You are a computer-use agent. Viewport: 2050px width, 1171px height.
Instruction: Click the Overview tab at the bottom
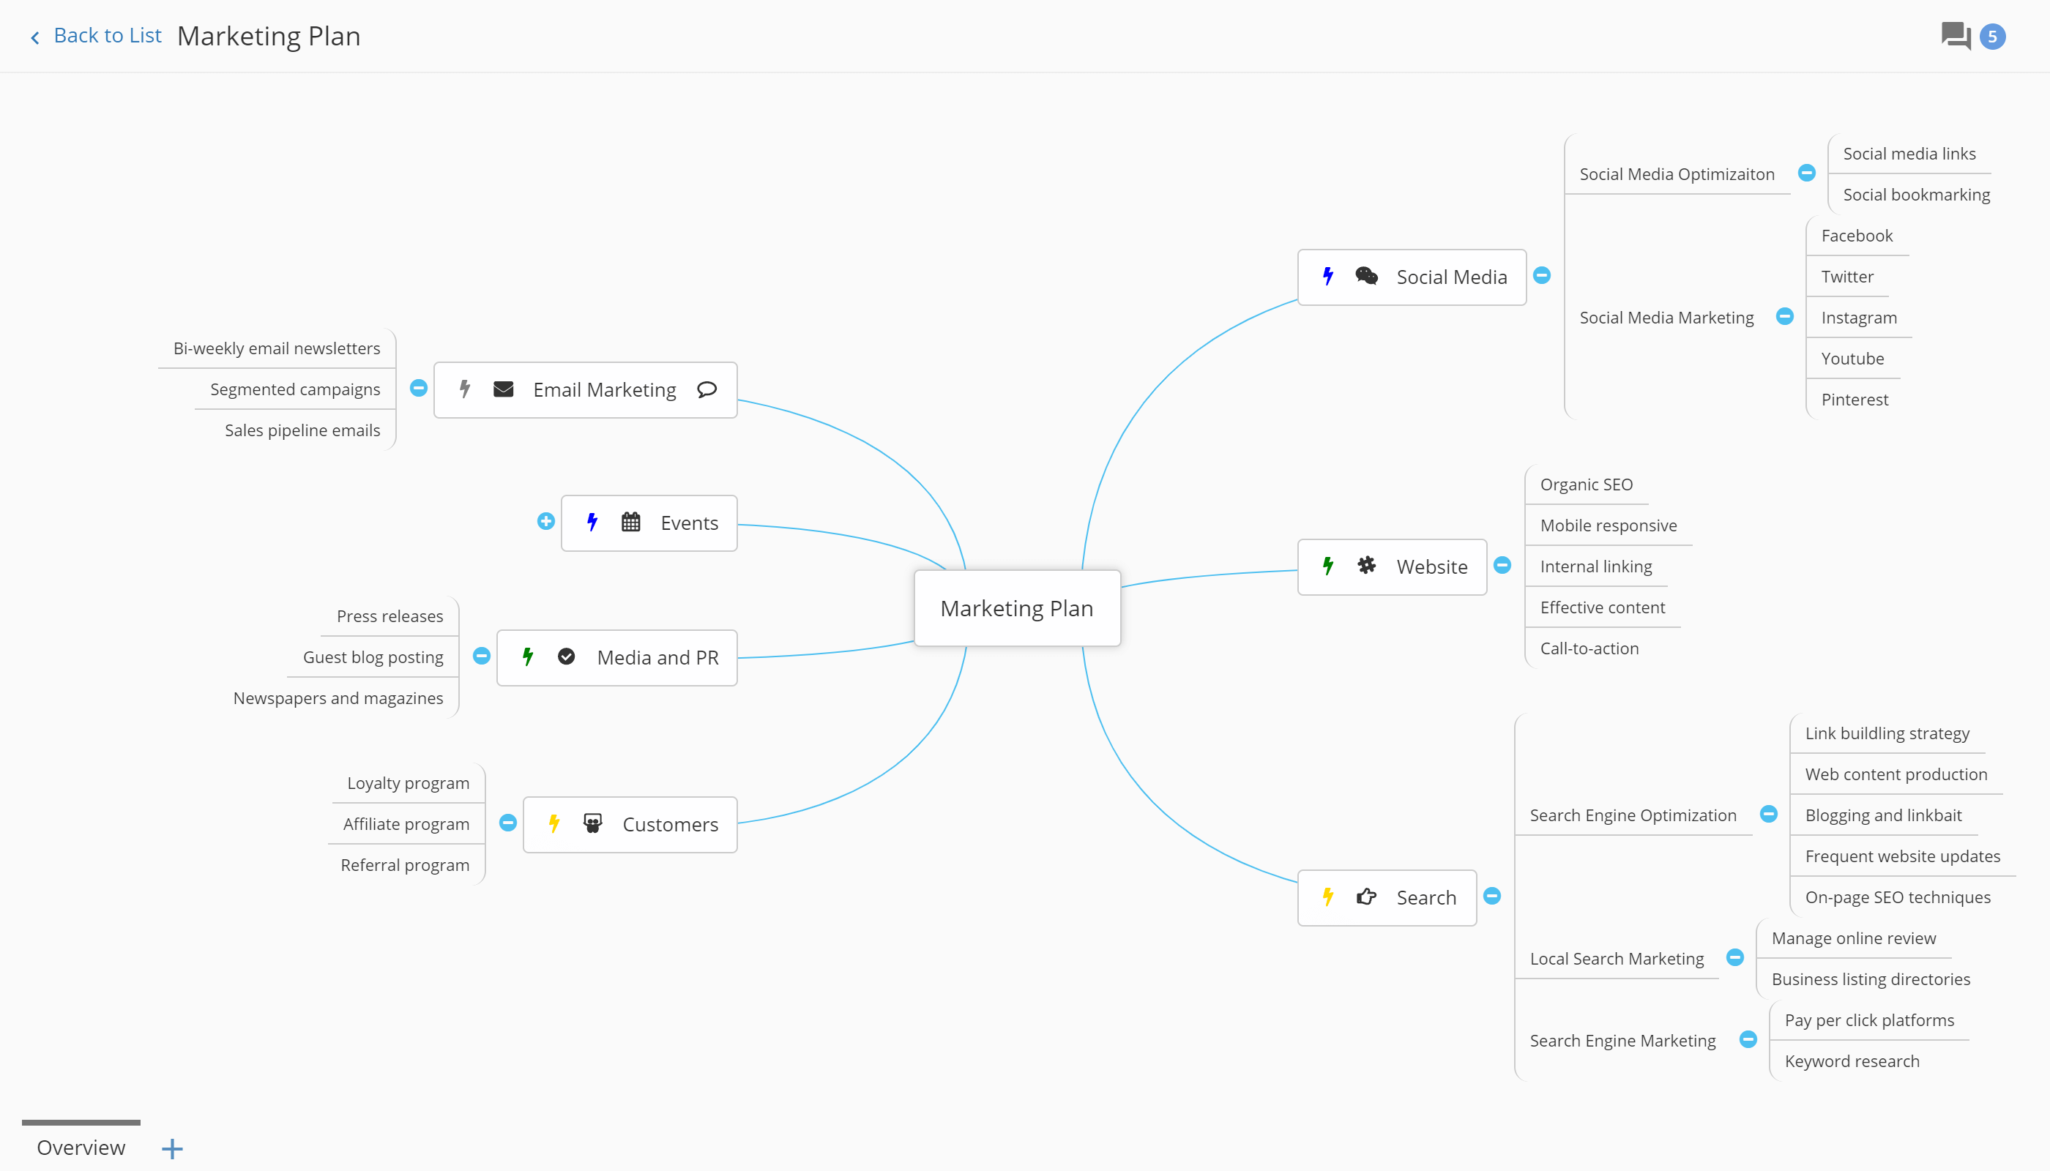coord(81,1147)
